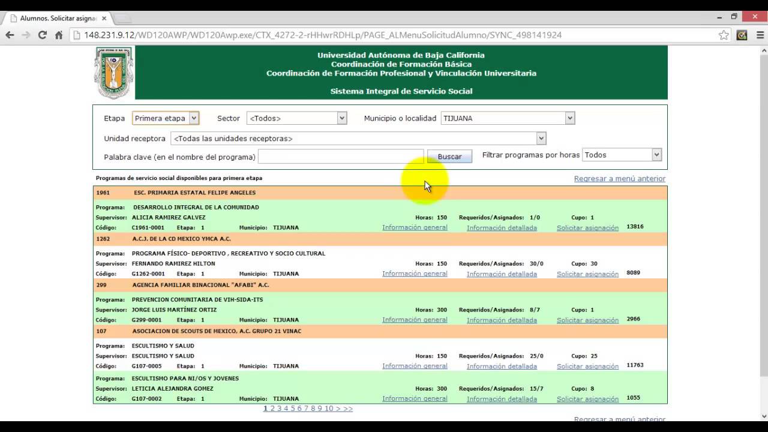The width and height of the screenshot is (768, 432).
Task: Open the Chrome menu icon
Action: pyautogui.click(x=760, y=35)
